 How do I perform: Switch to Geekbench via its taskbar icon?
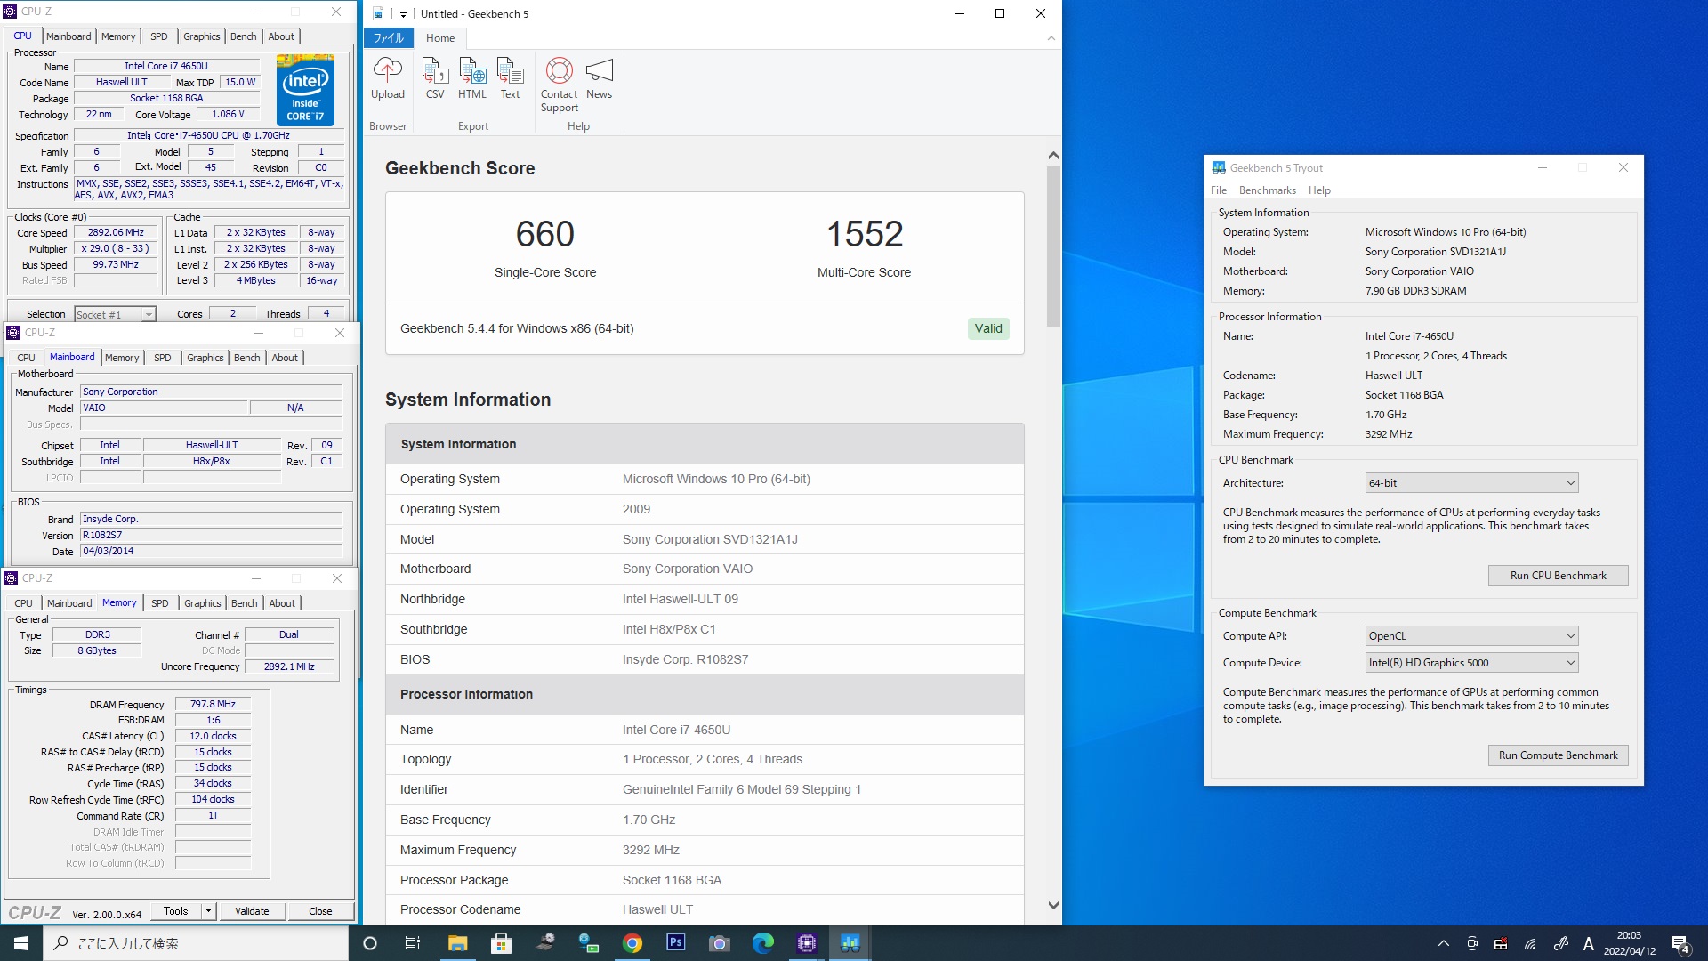click(850, 943)
